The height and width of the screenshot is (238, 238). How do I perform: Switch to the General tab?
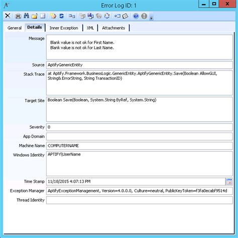15,28
